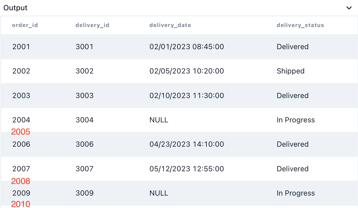Viewport: 358px width, 208px height.
Task: Click the order_id column header
Action: pos(25,25)
